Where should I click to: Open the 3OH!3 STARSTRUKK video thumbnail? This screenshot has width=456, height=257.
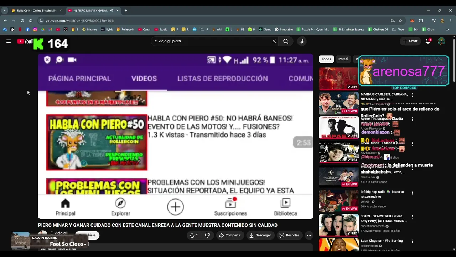(339, 225)
